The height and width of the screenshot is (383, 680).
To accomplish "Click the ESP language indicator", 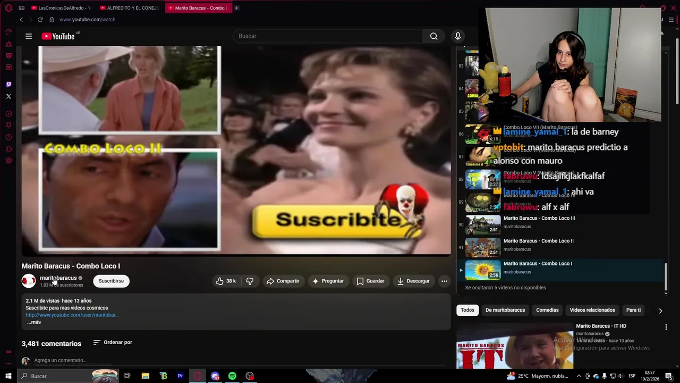I will coord(632,376).
